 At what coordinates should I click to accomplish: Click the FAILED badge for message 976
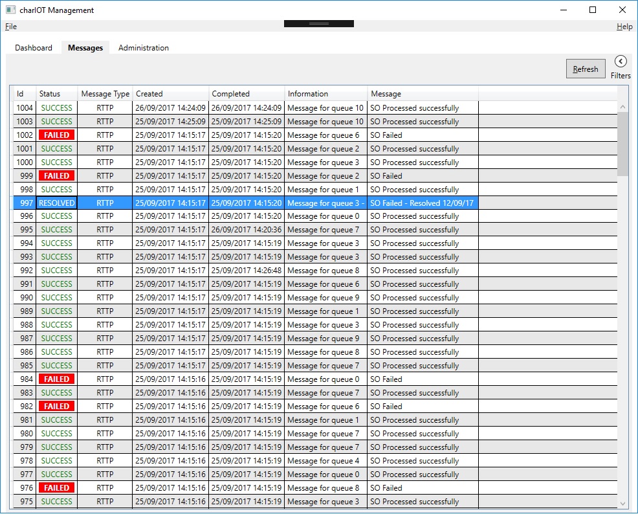coord(56,488)
